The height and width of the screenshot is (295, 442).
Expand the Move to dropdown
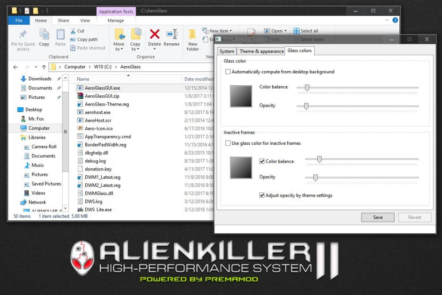119,49
